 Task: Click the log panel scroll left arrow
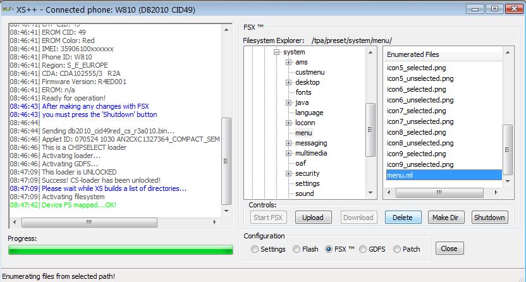pos(15,222)
